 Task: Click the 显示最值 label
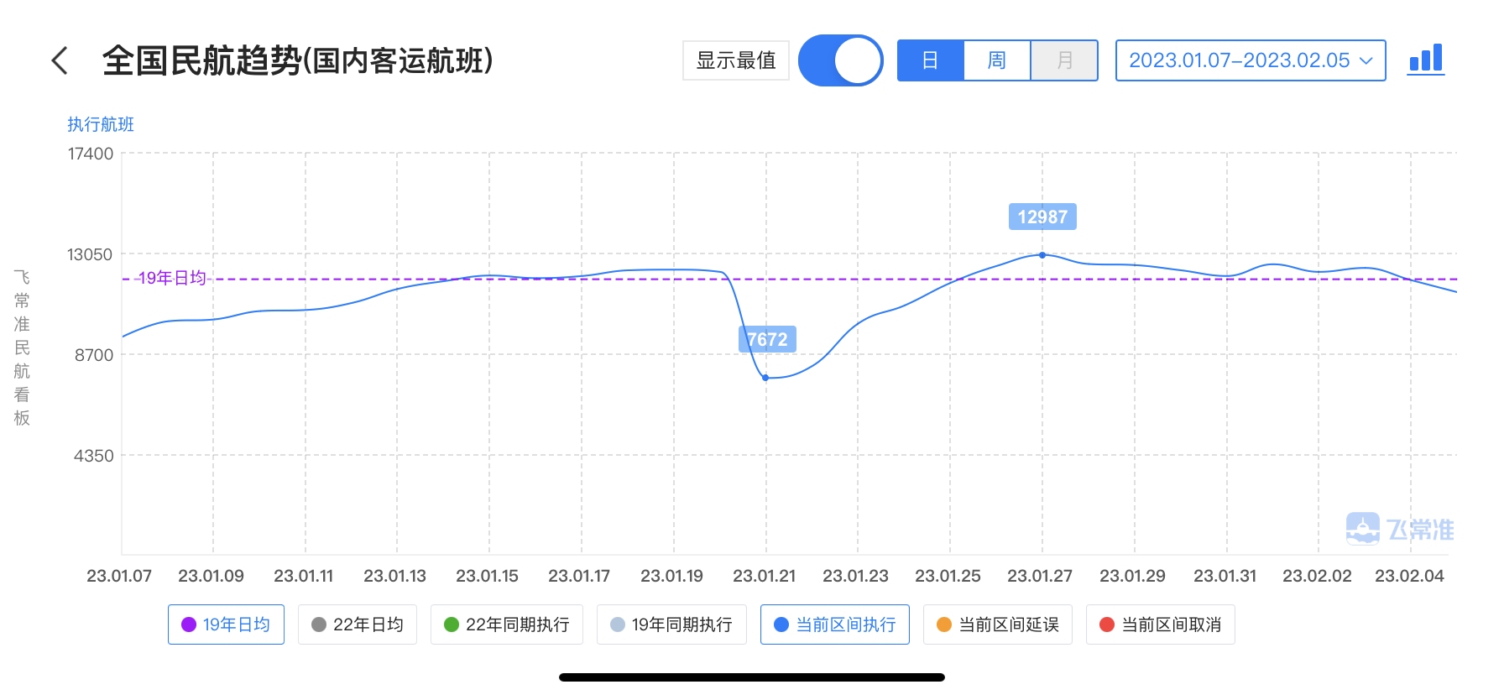[736, 60]
